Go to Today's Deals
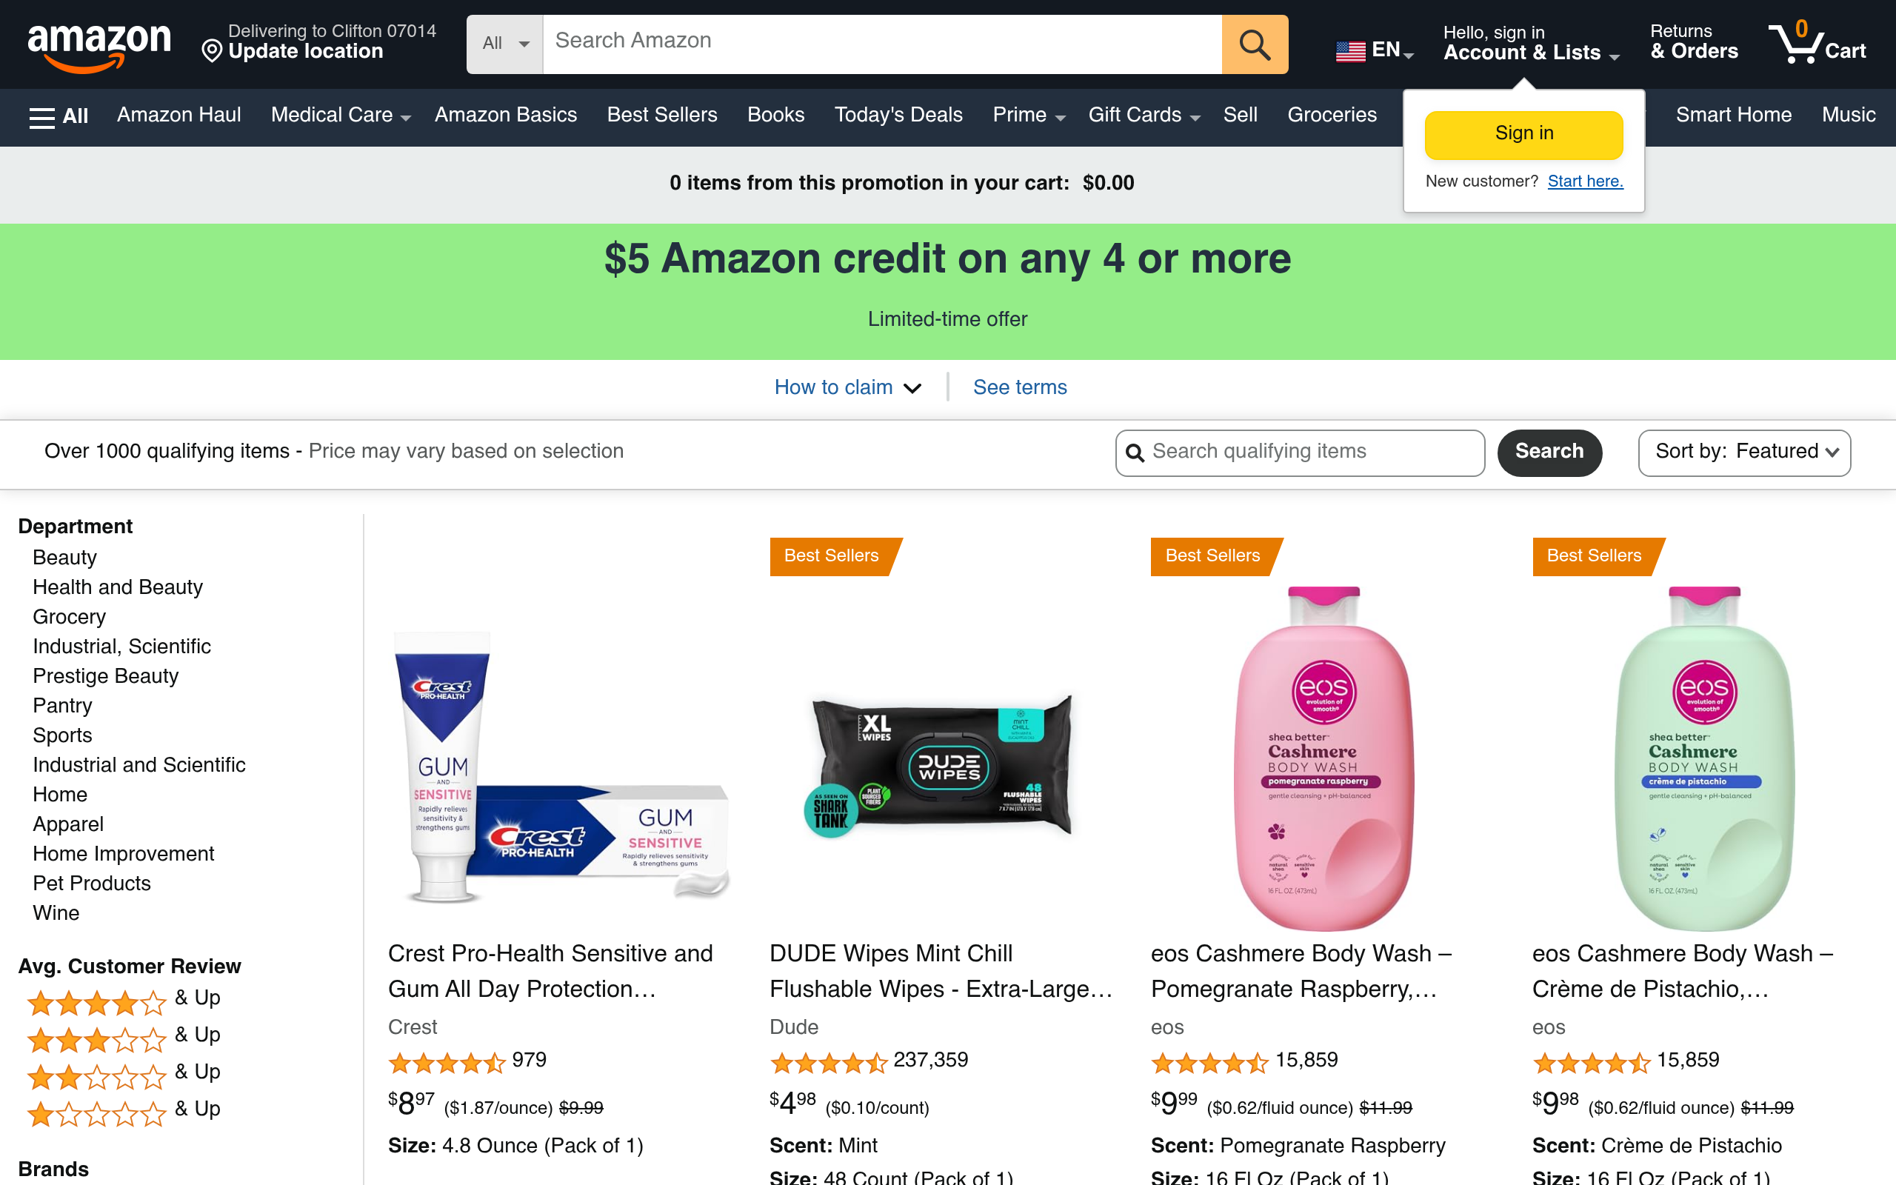Screen dimensions: 1896x1185 898,116
